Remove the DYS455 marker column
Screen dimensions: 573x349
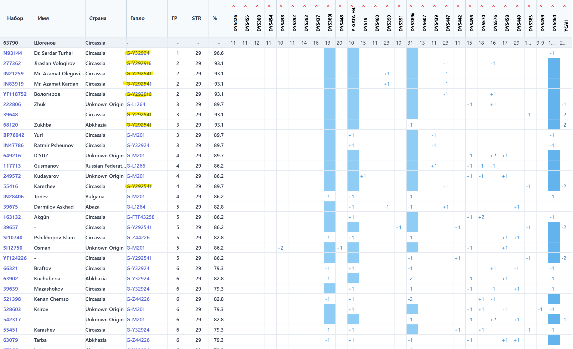(x=245, y=6)
